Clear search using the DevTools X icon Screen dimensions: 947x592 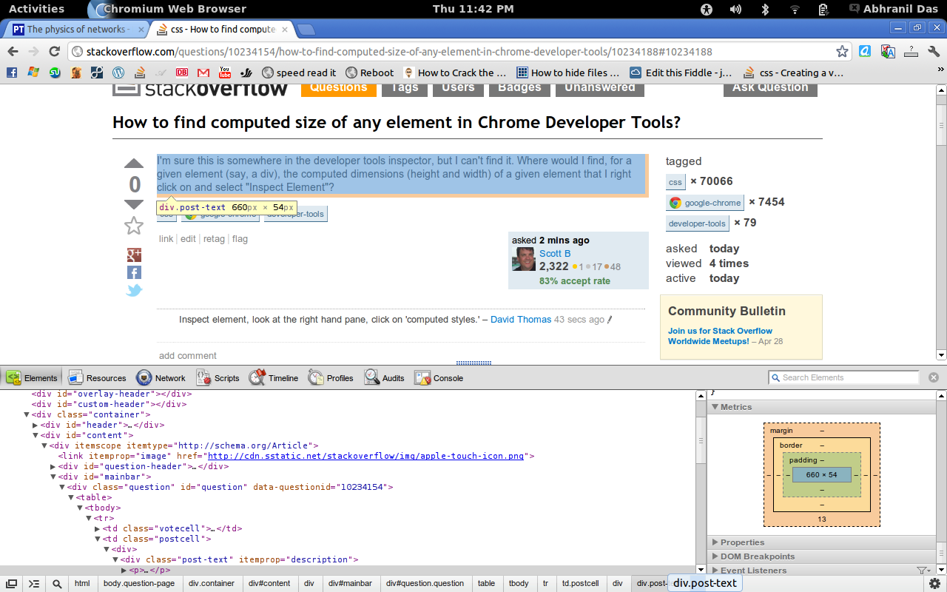(x=933, y=377)
